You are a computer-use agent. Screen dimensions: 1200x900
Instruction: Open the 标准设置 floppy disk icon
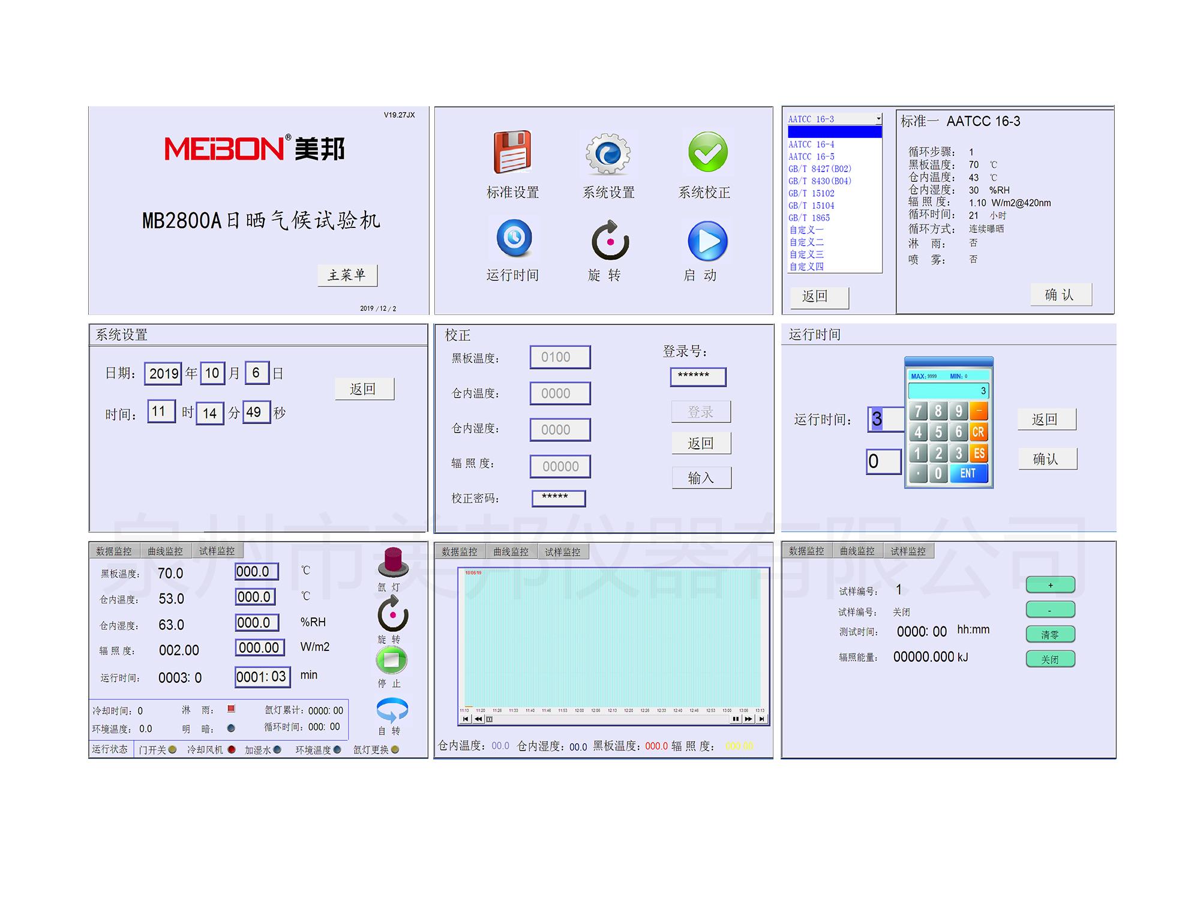click(512, 152)
